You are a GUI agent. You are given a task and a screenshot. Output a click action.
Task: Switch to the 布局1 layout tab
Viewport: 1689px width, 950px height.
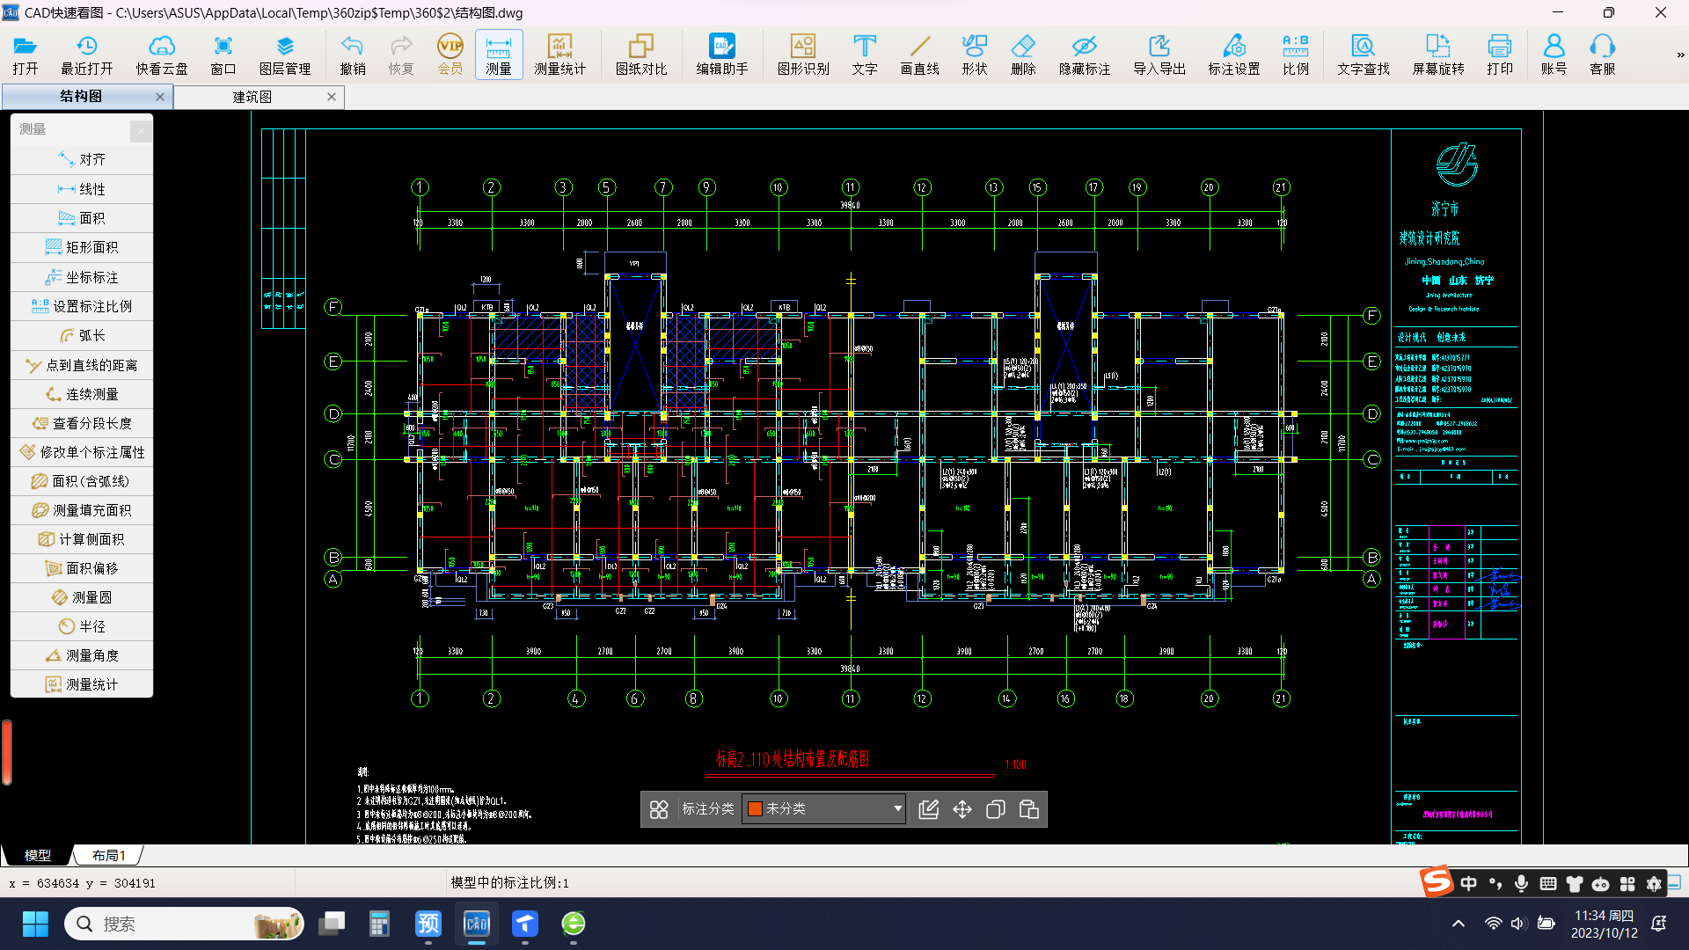pos(109,855)
